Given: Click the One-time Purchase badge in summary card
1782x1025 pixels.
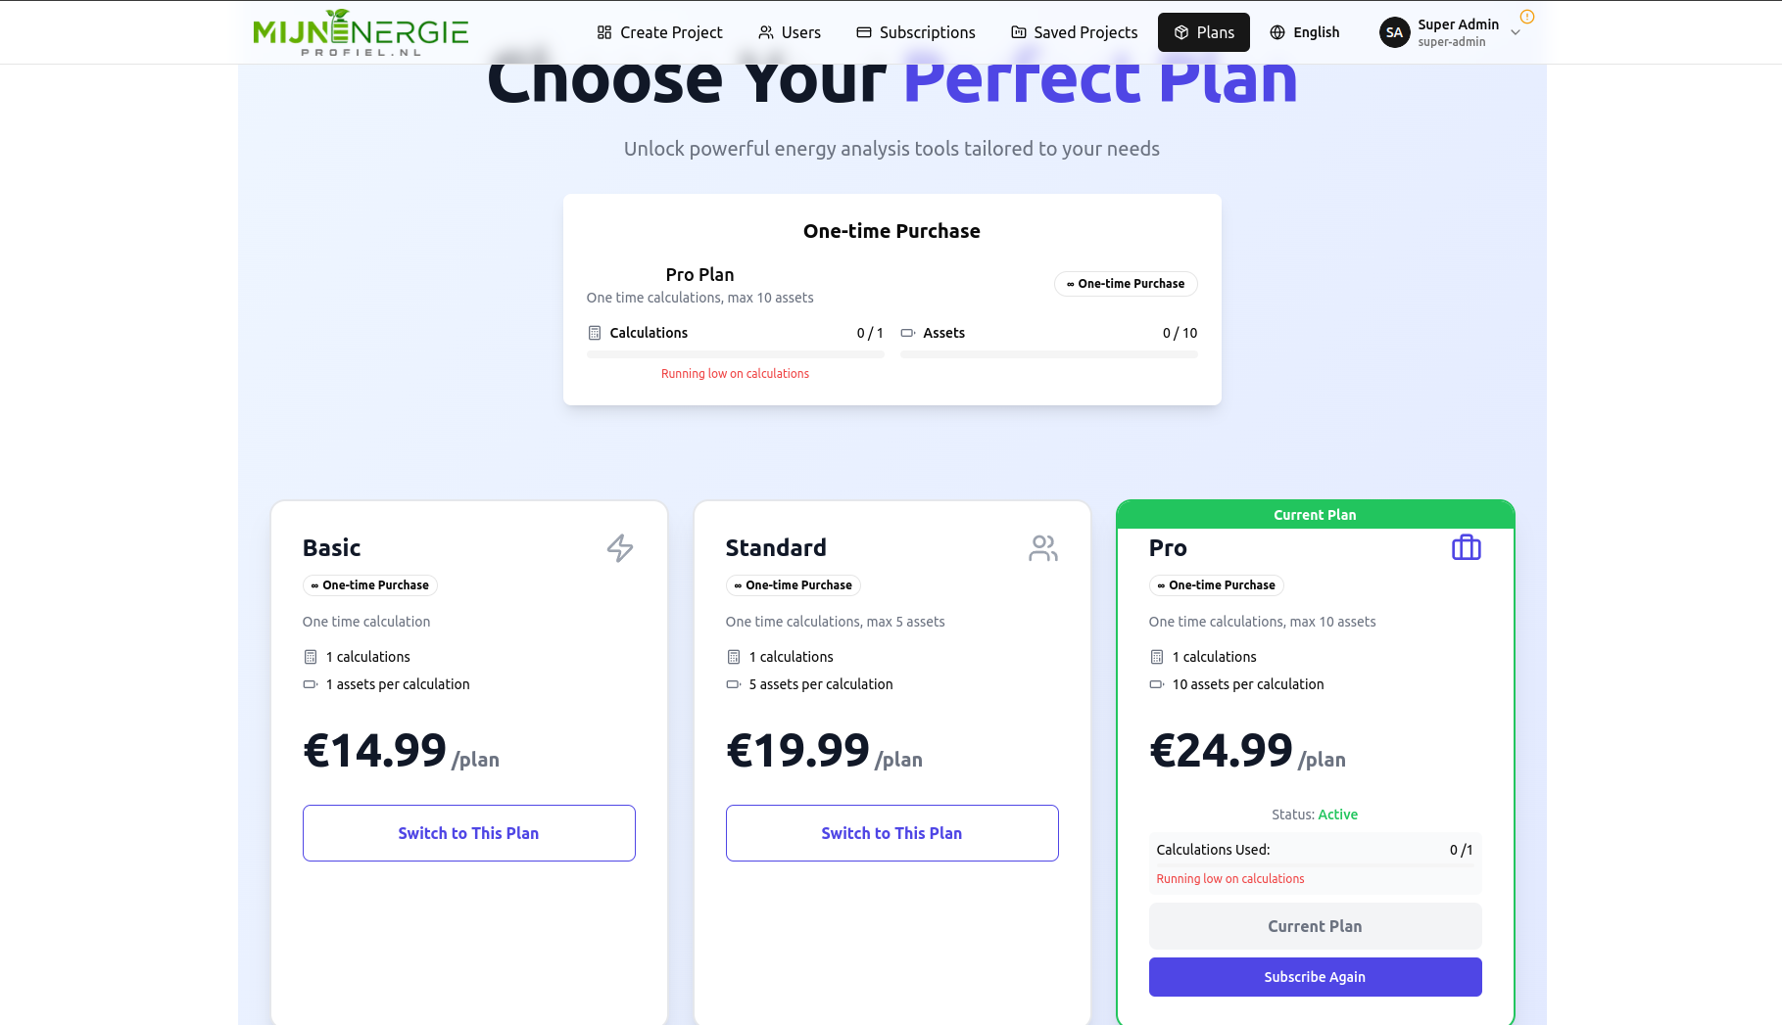Looking at the screenshot, I should 1126,284.
